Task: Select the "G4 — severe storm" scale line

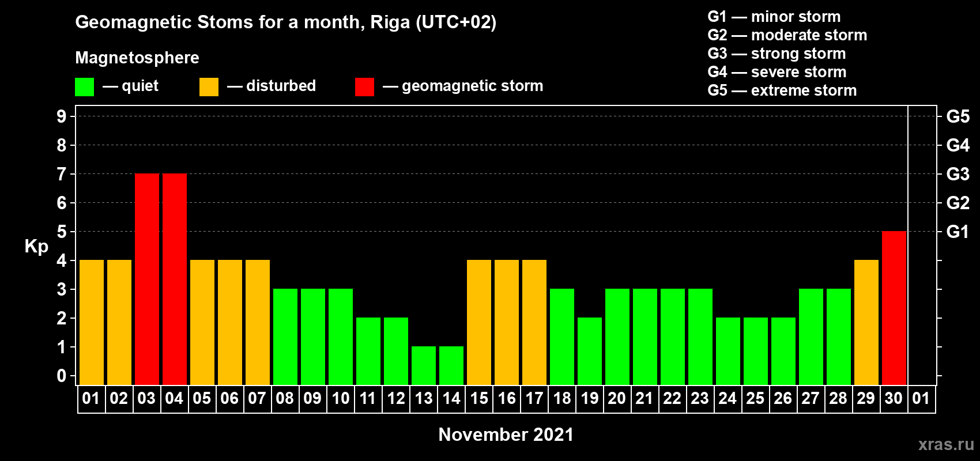Action: click(777, 72)
